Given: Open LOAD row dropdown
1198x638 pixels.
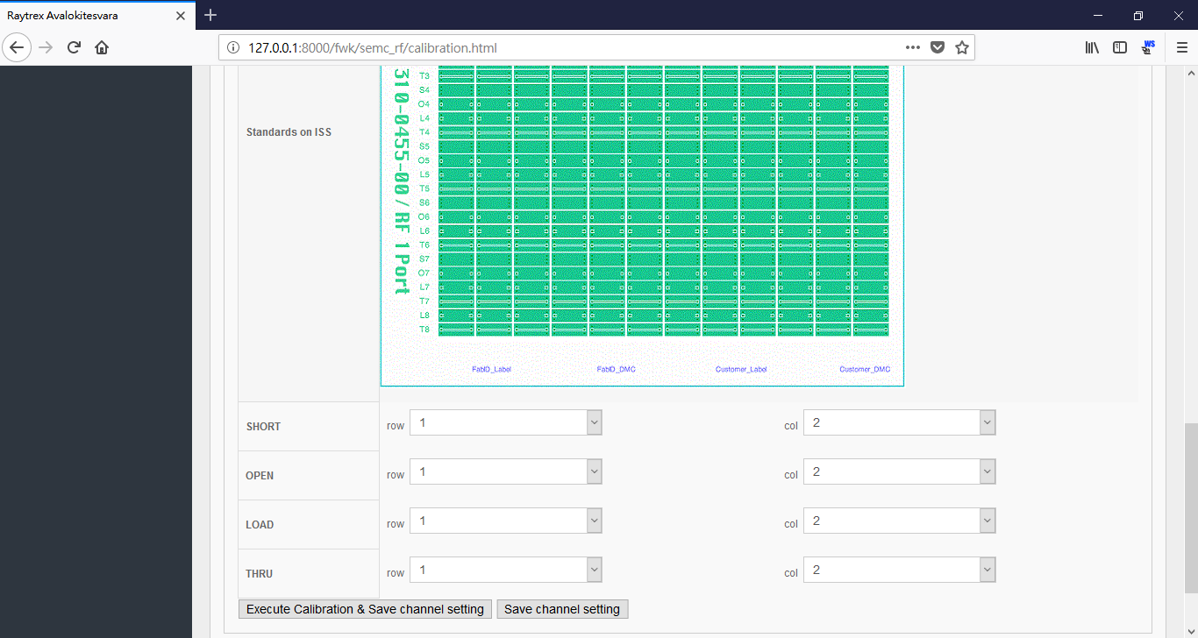Looking at the screenshot, I should pyautogui.click(x=506, y=521).
